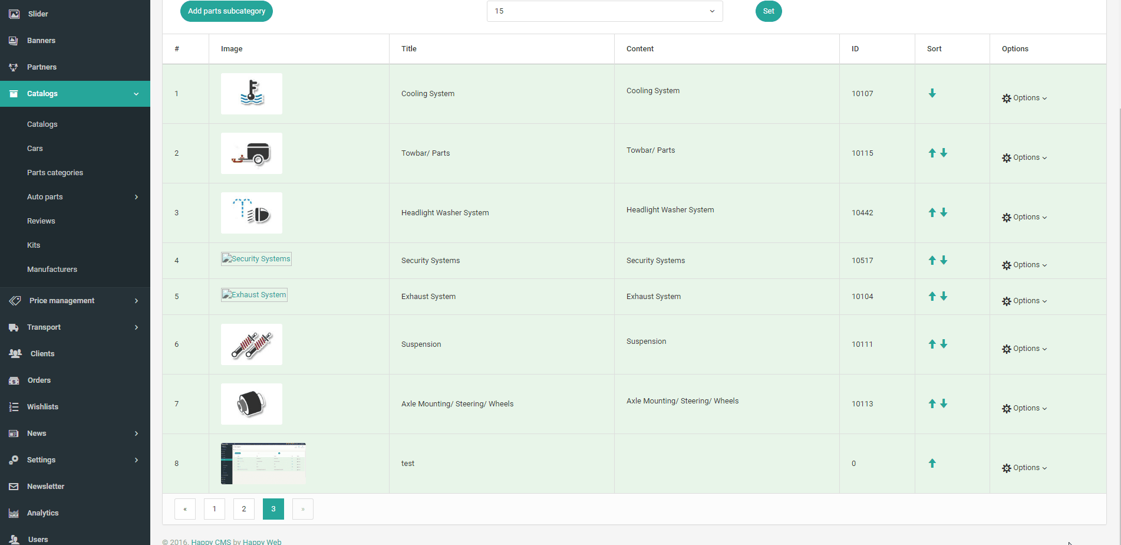This screenshot has width=1121, height=545.
Task: Open the Happy CMS footer link
Action: [211, 542]
